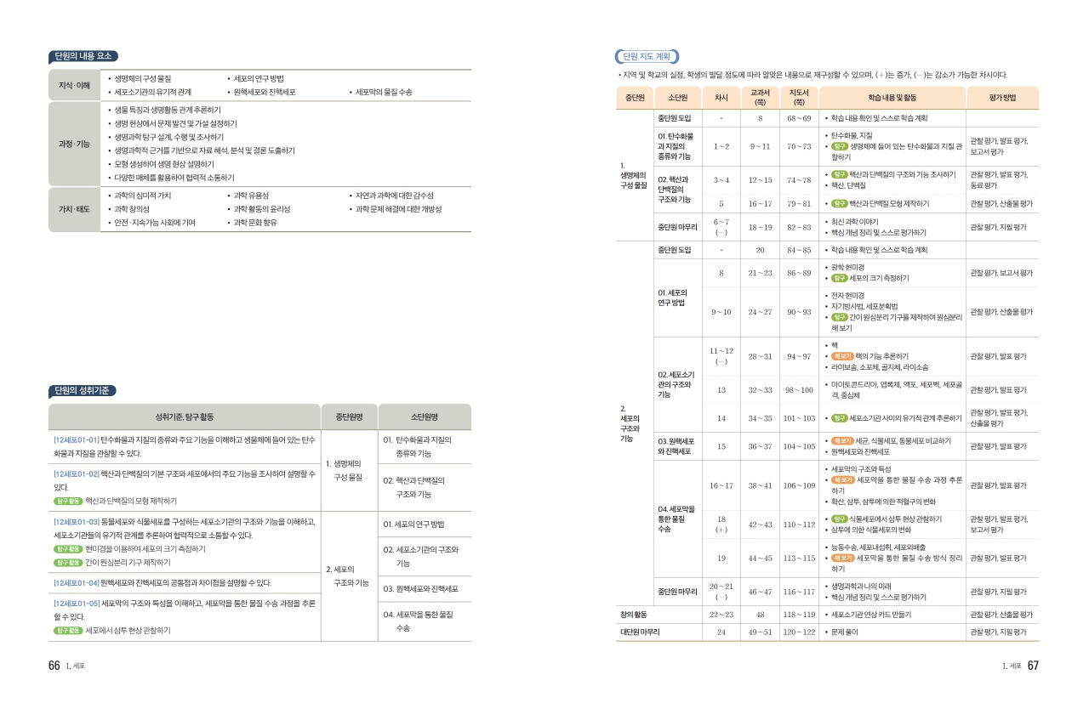Screen dimensions: 1089x703
Task: Click the 평가 방법 column header
Action: click(1001, 98)
